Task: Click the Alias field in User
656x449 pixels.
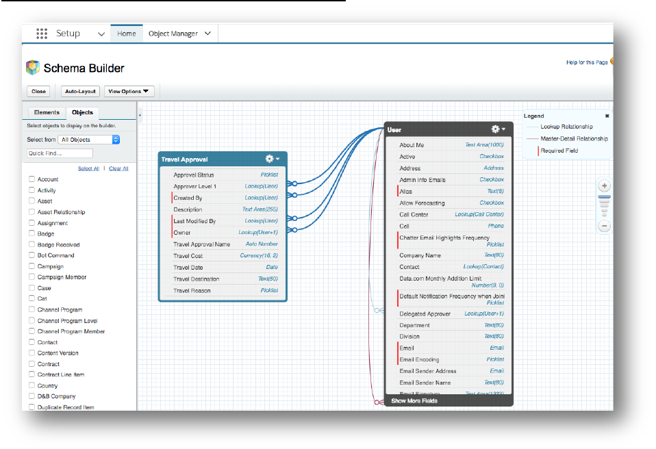Action: tap(451, 192)
